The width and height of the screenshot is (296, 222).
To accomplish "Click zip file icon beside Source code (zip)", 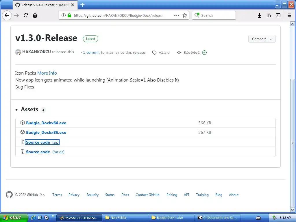I will pyautogui.click(x=23, y=142).
